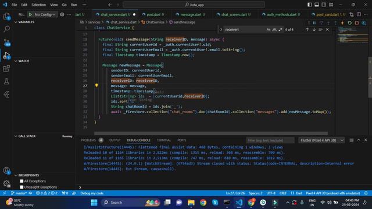Click the code minimap preview
Image resolution: width=372 pixels, height=209 pixels.
(353, 35)
